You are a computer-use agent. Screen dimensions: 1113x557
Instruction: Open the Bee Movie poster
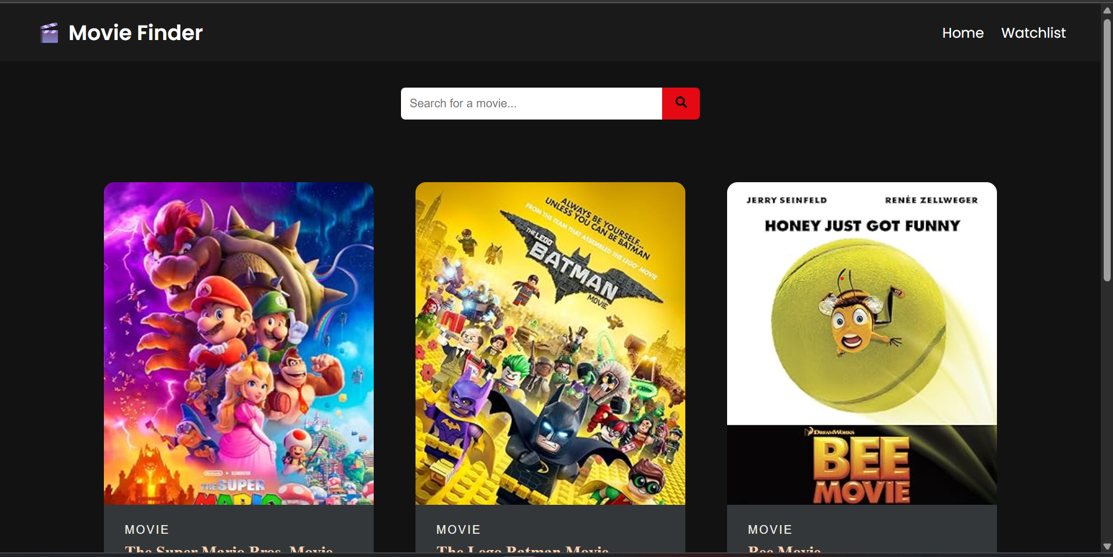(862, 343)
